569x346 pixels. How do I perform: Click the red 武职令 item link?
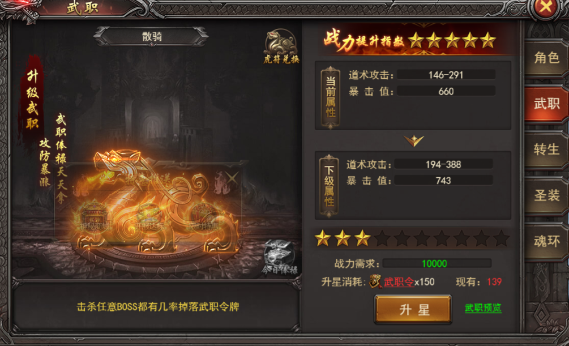[399, 282]
